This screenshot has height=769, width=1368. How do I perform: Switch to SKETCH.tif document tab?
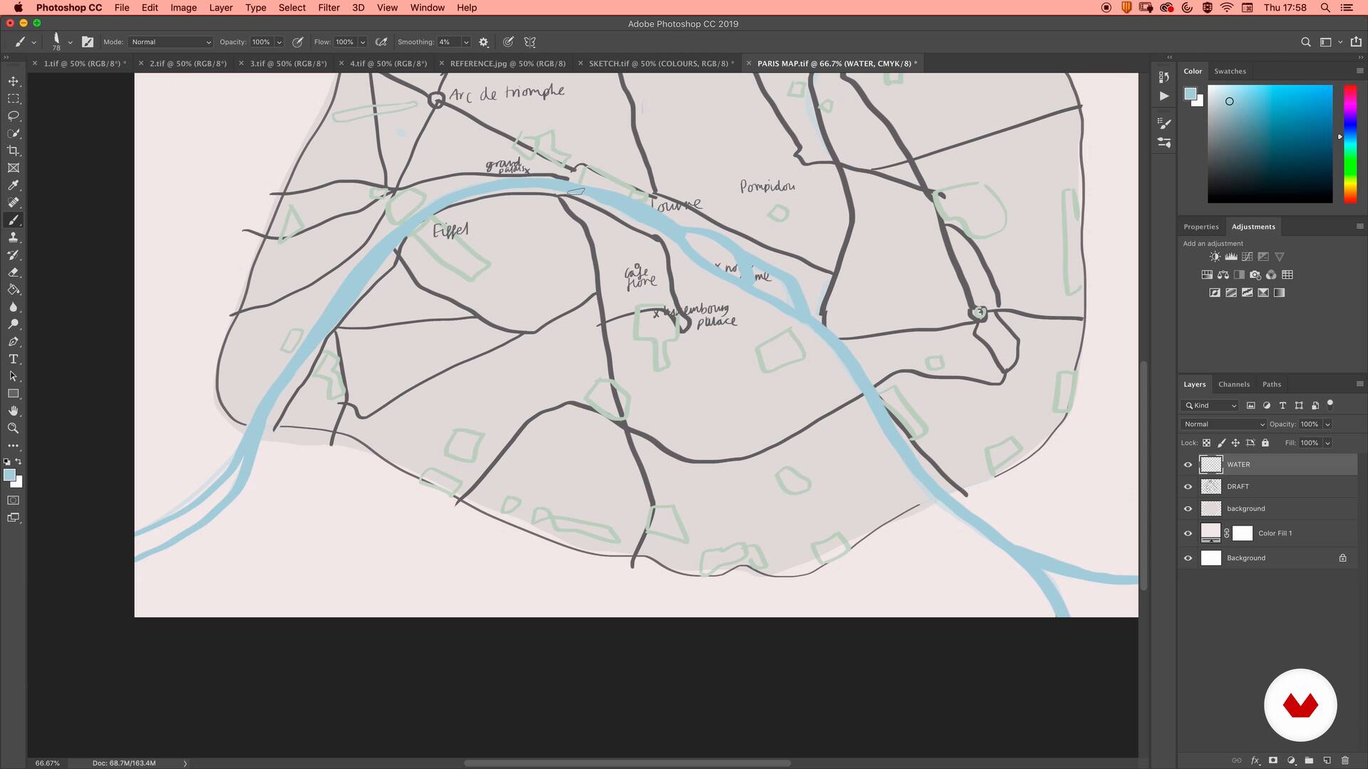click(x=659, y=63)
